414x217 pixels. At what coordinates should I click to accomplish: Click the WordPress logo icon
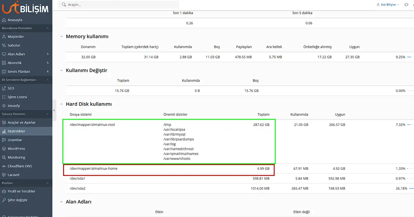click(x=4, y=149)
